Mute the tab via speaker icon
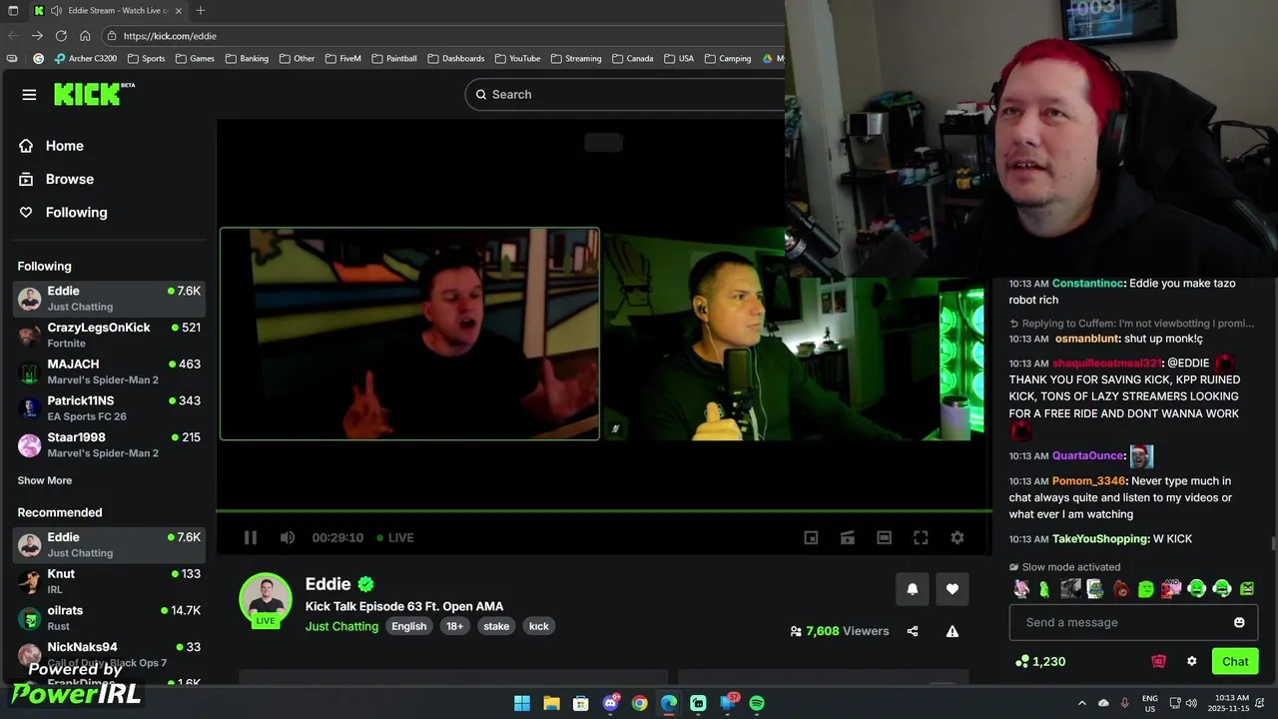1278x719 pixels. coord(56,11)
